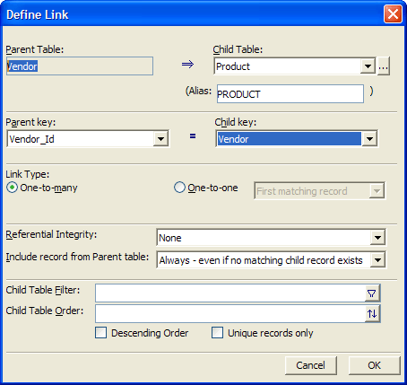Open the child table browse ellipsis button
Screen dimensions: 407x385
pos(384,66)
